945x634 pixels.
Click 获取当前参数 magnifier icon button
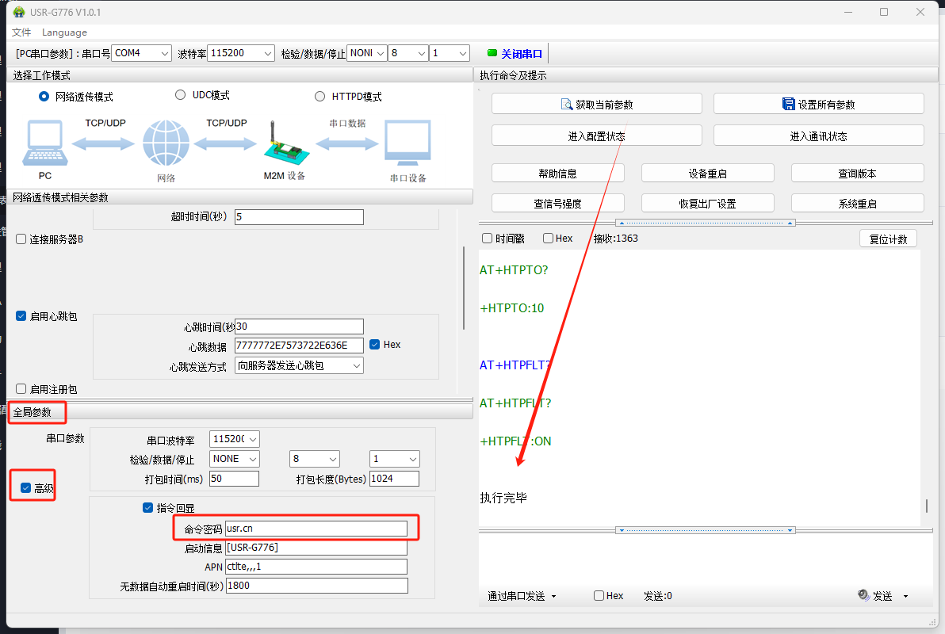(x=566, y=104)
